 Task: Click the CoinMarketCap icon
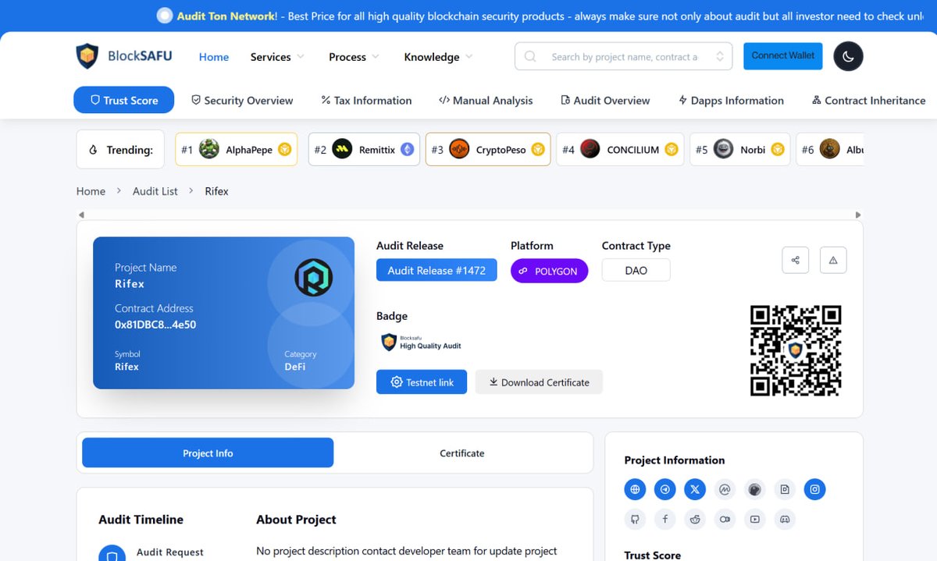point(725,489)
